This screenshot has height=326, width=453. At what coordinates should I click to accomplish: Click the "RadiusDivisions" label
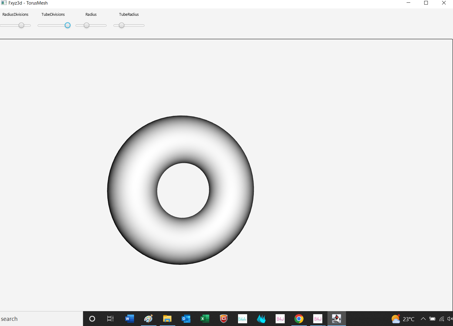coord(15,15)
